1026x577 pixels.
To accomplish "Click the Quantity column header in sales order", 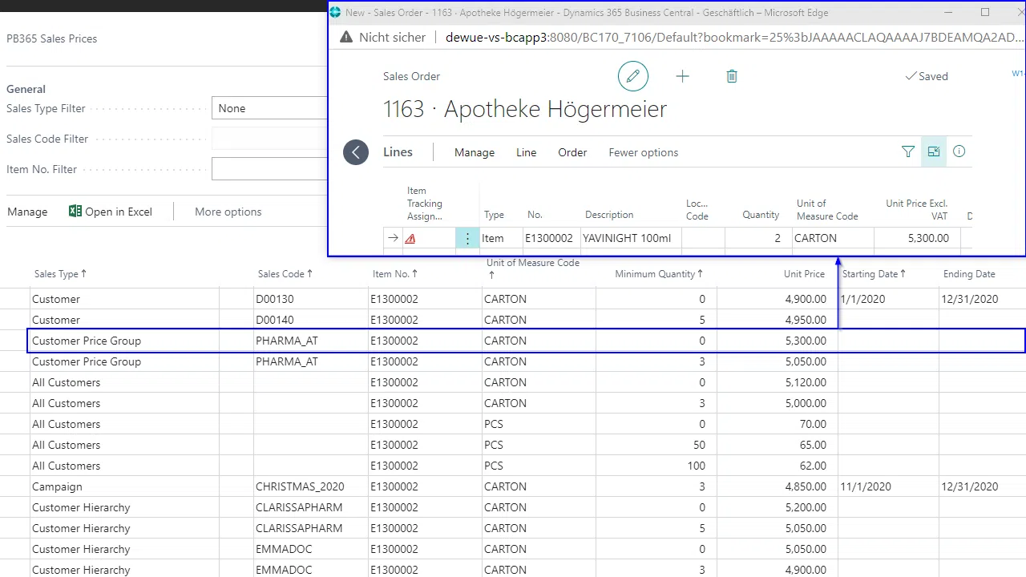I will pyautogui.click(x=761, y=215).
